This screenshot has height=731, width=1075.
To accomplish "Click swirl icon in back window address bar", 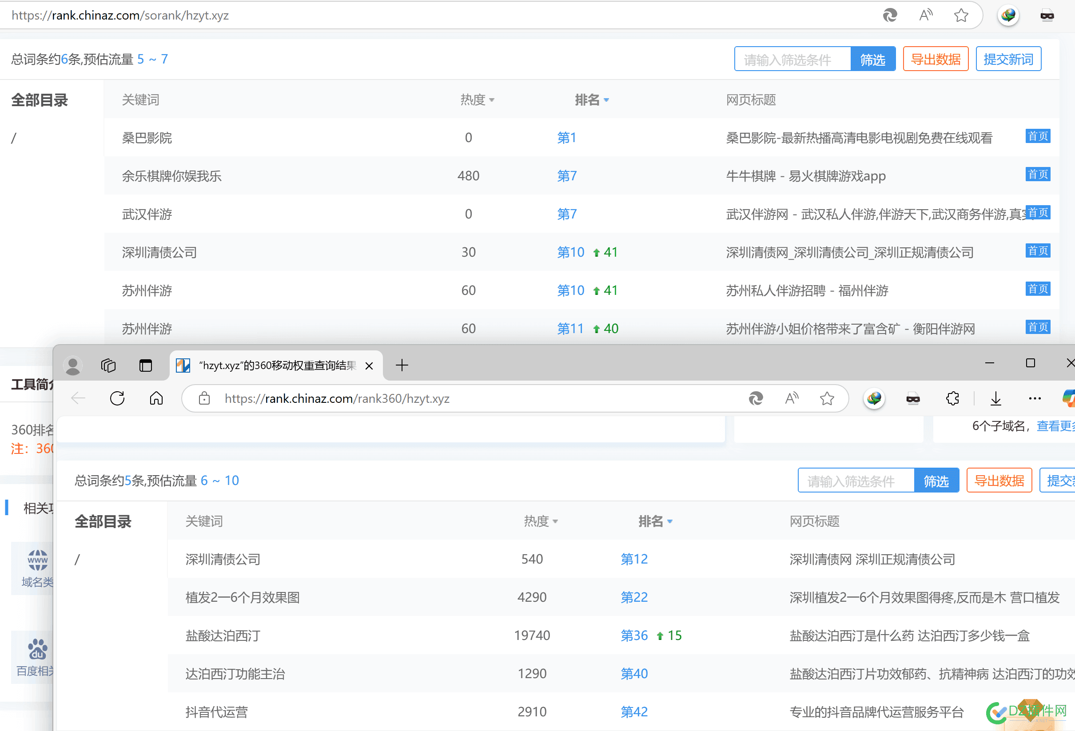I will point(890,15).
